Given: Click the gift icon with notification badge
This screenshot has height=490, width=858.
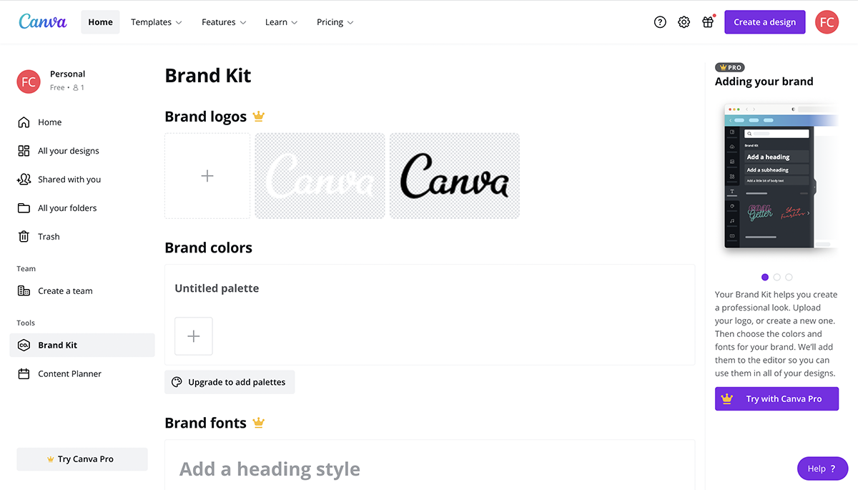Looking at the screenshot, I should pyautogui.click(x=708, y=22).
